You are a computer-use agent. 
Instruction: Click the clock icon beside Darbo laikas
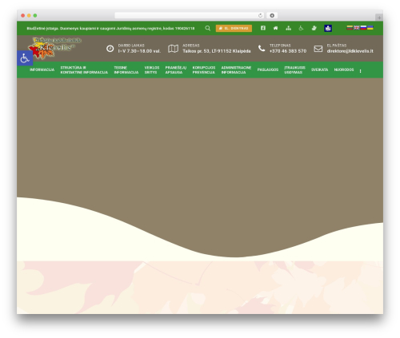coord(110,49)
